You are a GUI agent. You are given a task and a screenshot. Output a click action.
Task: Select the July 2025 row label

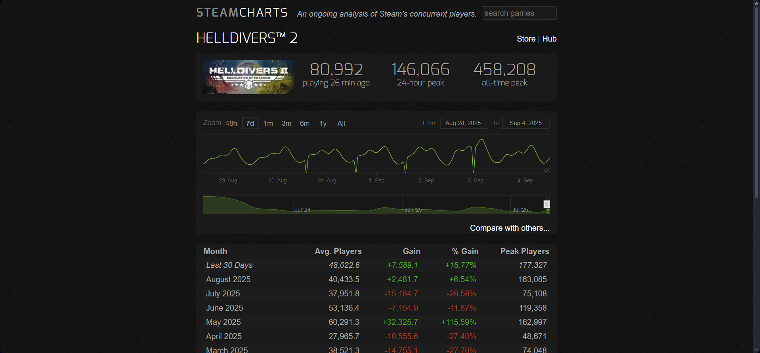coord(223,294)
